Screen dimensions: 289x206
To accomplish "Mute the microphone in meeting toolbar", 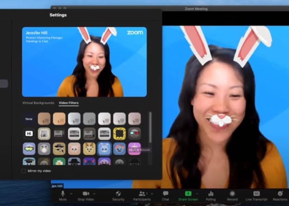I will tap(63, 196).
